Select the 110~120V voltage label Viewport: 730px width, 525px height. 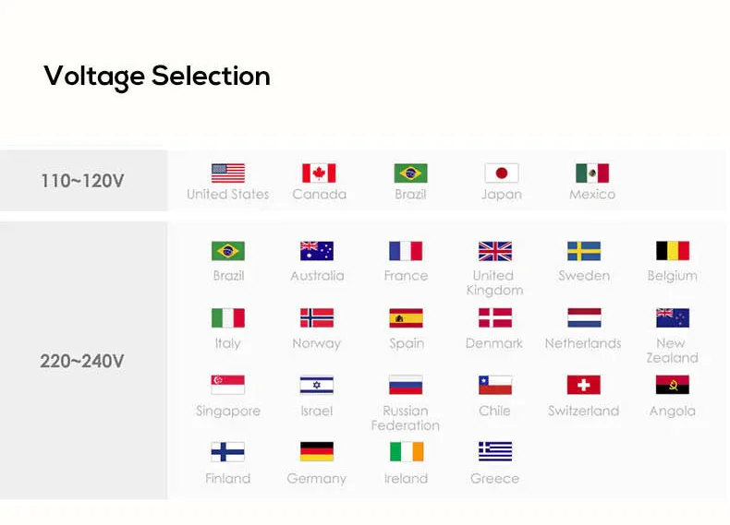[x=83, y=181]
